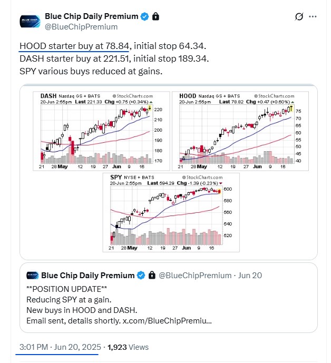Click the @BlueChipPremium handle under the name

81,27
